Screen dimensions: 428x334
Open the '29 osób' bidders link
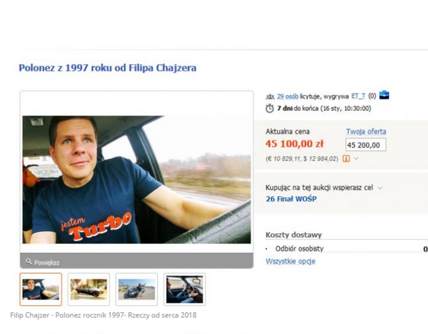tap(288, 96)
